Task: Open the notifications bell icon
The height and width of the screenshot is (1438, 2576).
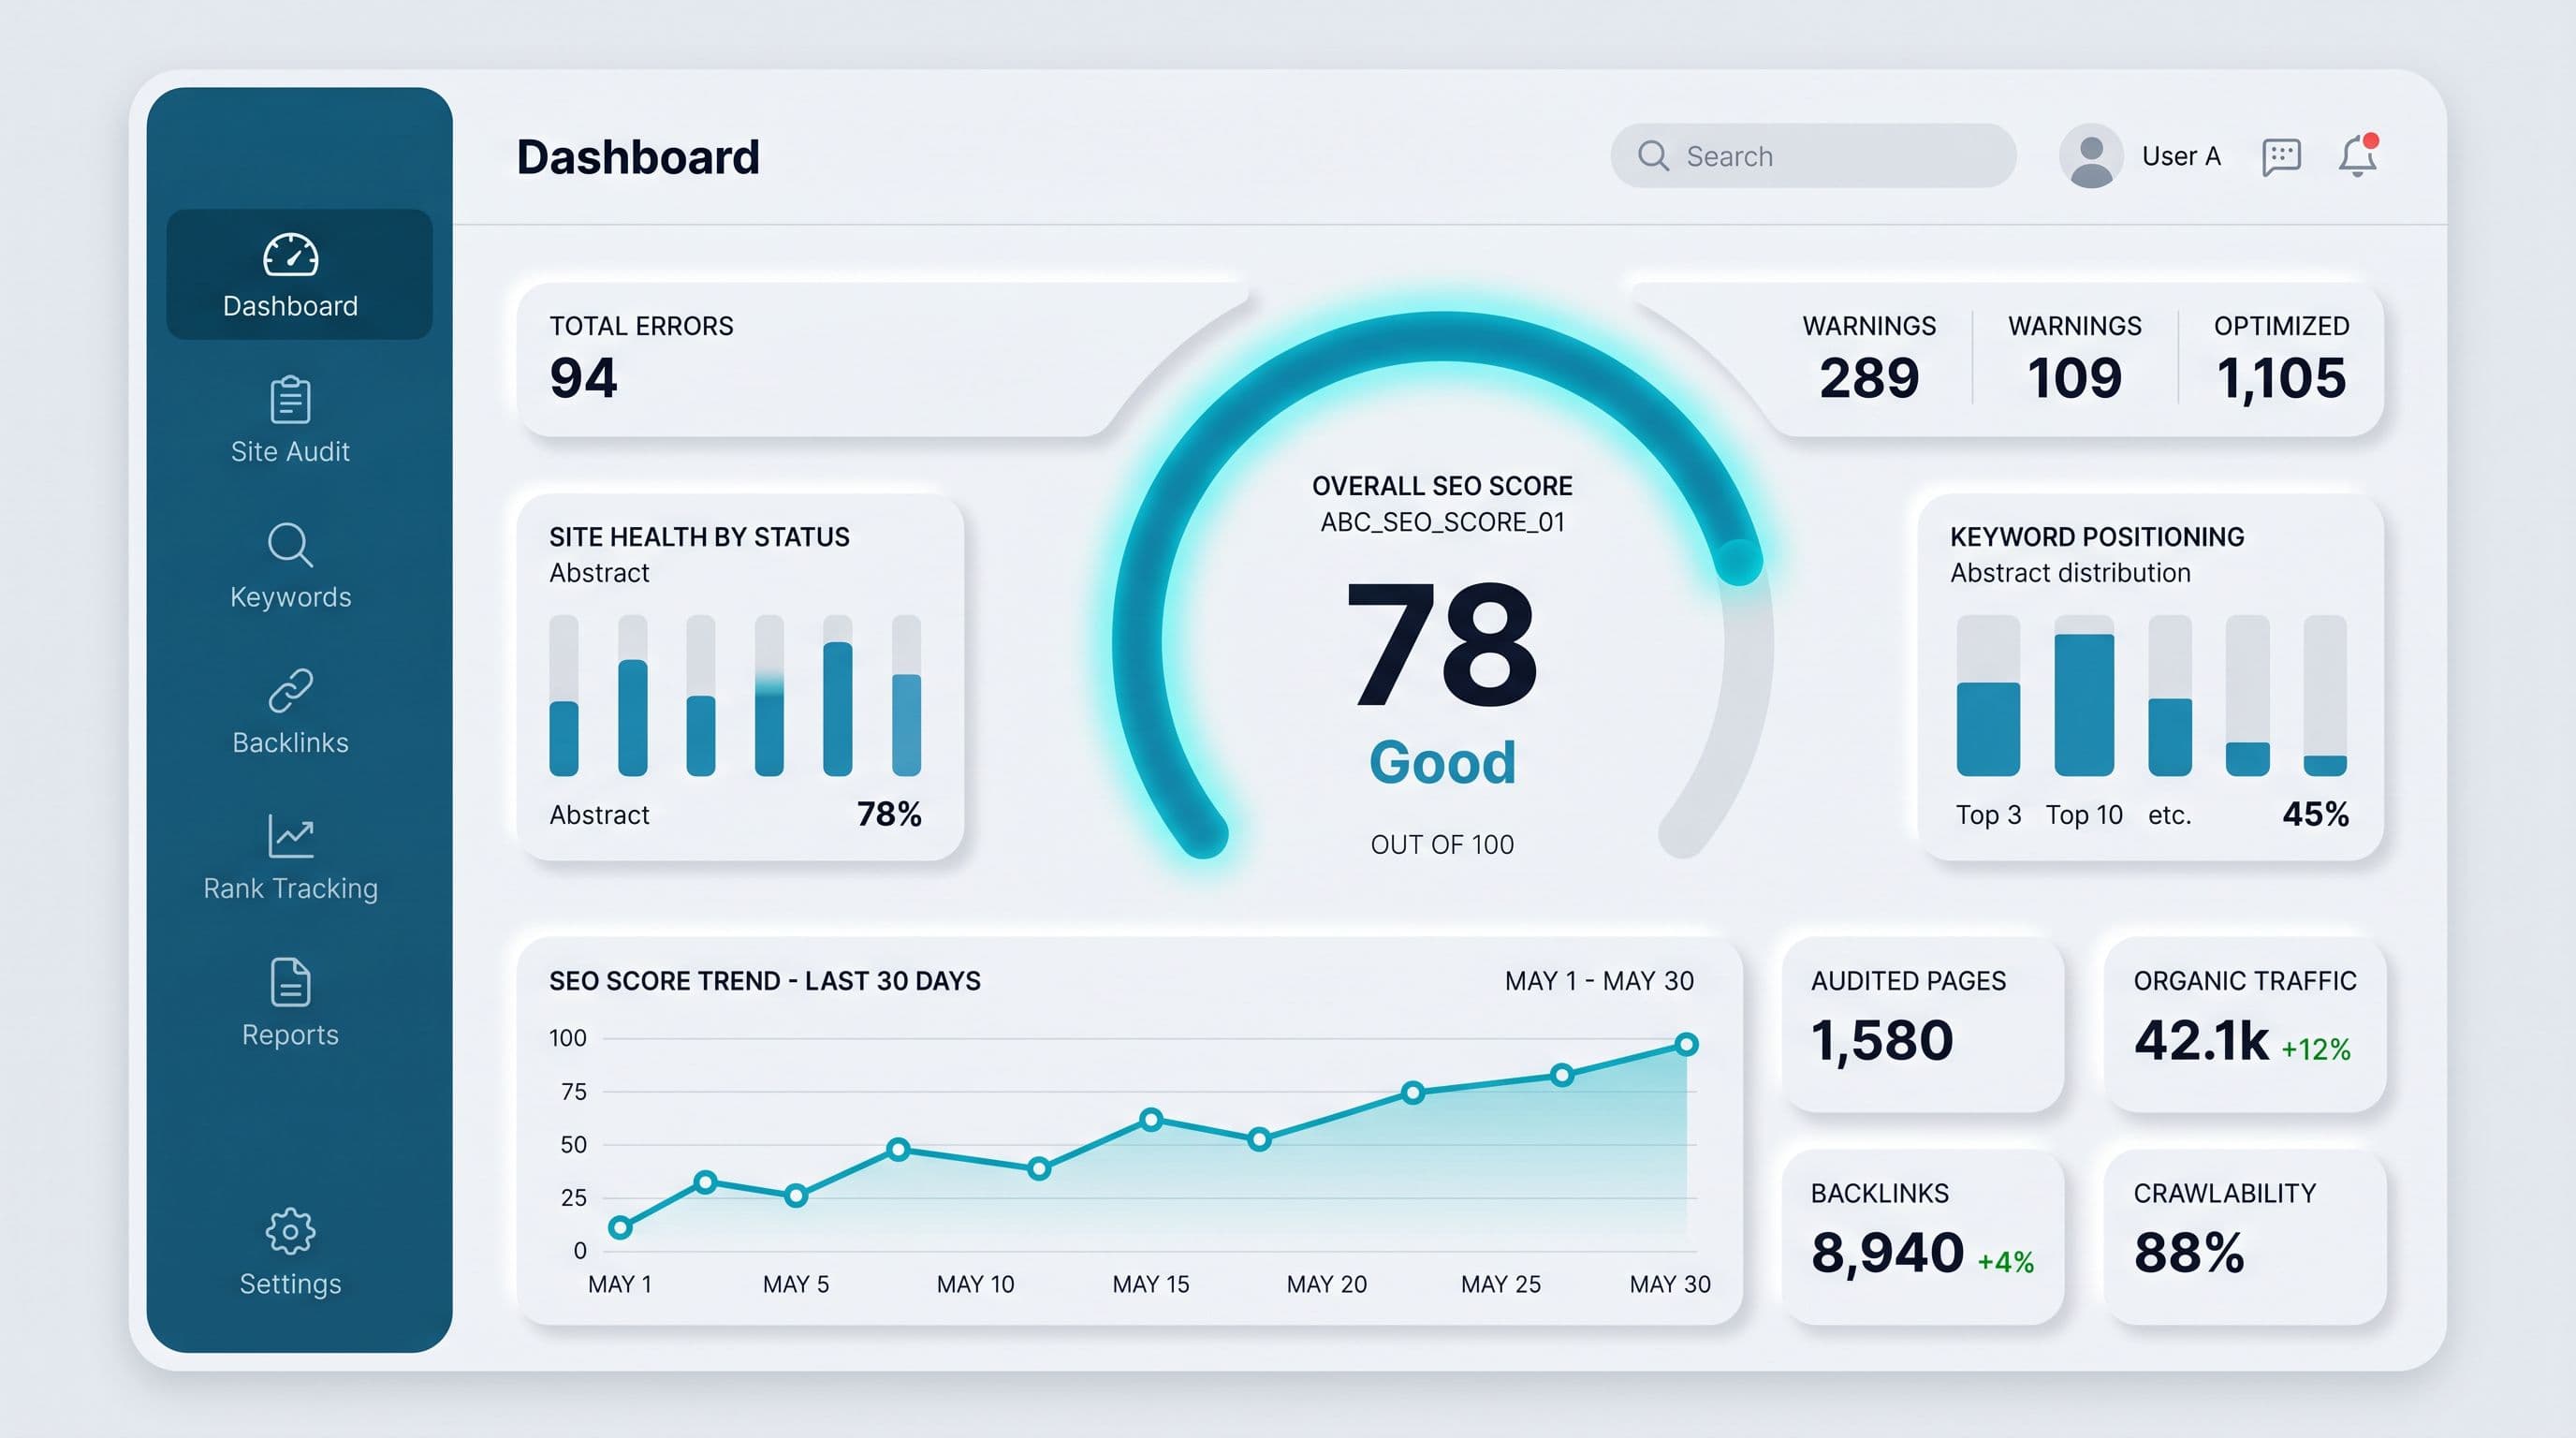Action: [x=2357, y=156]
